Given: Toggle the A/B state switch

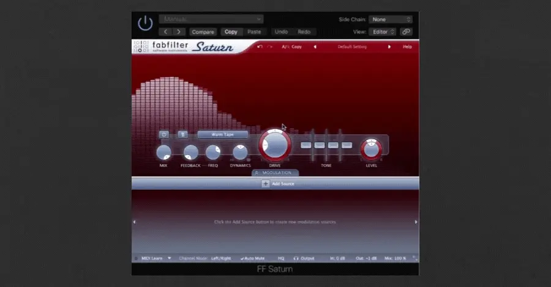Looking at the screenshot, I should (x=285, y=46).
